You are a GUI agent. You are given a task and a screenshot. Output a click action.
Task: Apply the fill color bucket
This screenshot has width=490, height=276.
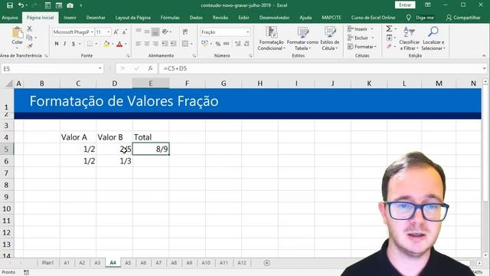pos(106,44)
